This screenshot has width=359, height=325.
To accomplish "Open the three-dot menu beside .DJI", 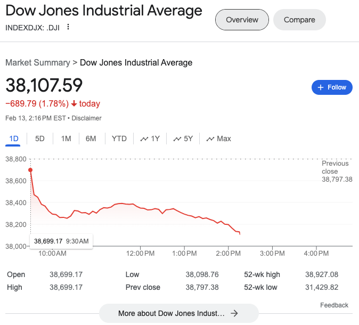I will 68,27.
